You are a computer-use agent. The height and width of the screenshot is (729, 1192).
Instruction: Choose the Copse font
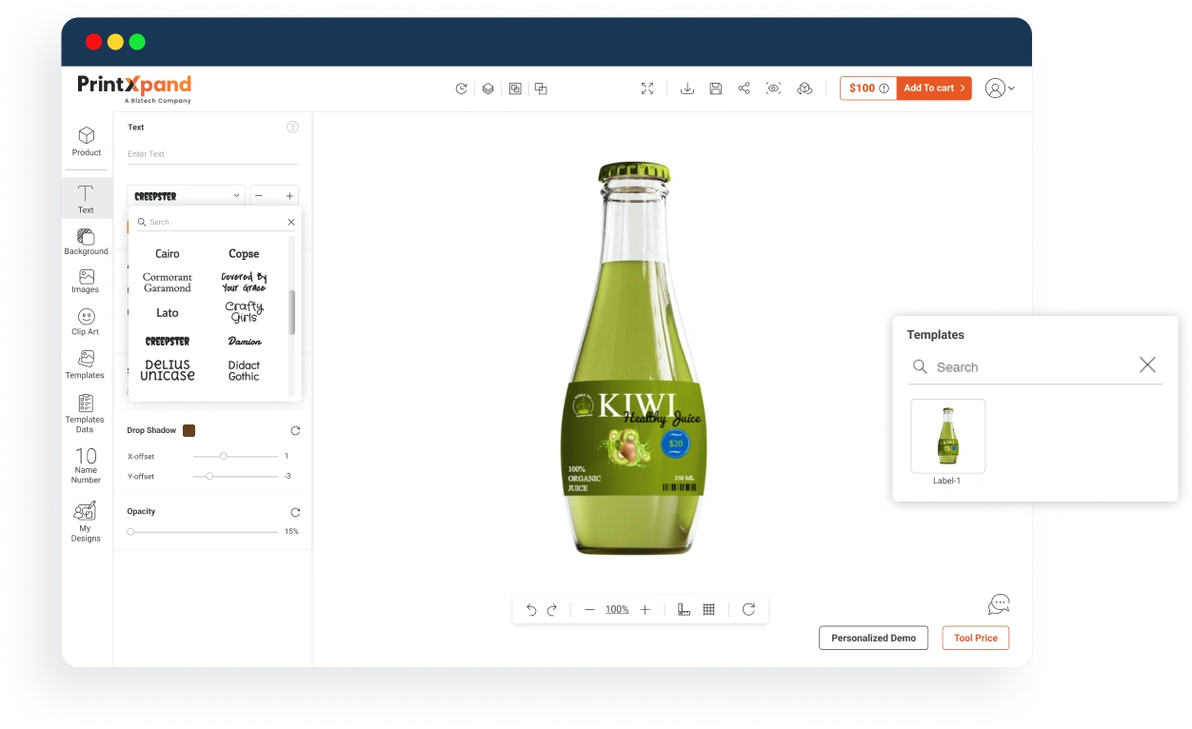click(x=244, y=254)
